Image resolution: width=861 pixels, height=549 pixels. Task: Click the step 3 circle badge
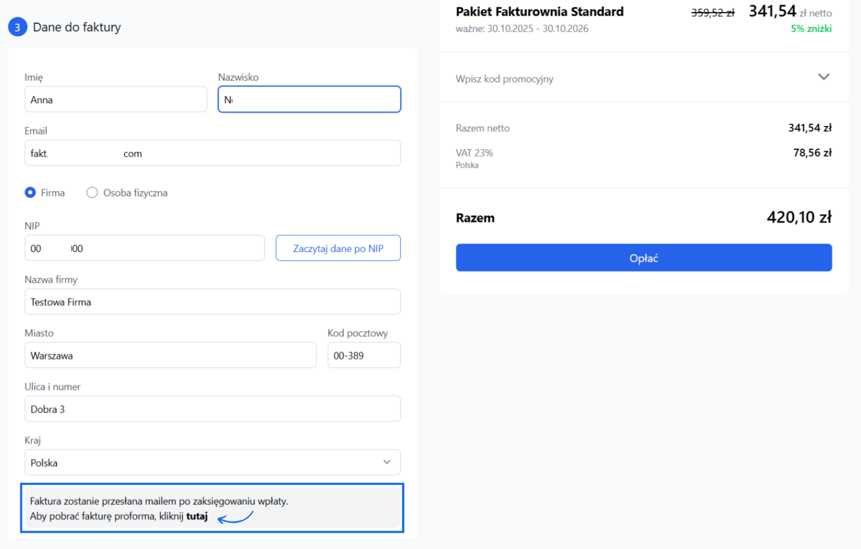coord(17,27)
